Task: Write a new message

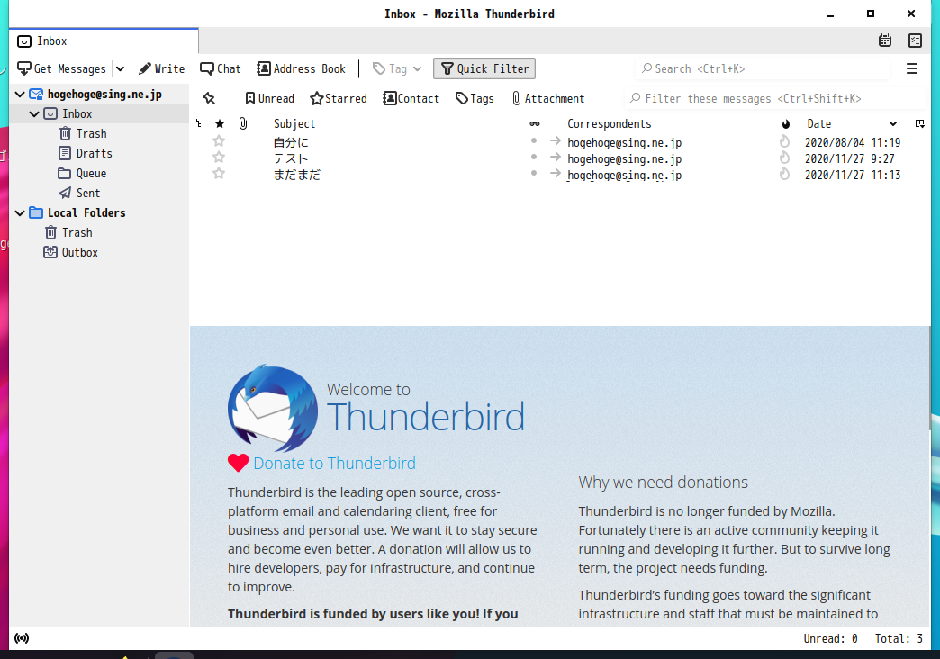Action: pyautogui.click(x=161, y=69)
